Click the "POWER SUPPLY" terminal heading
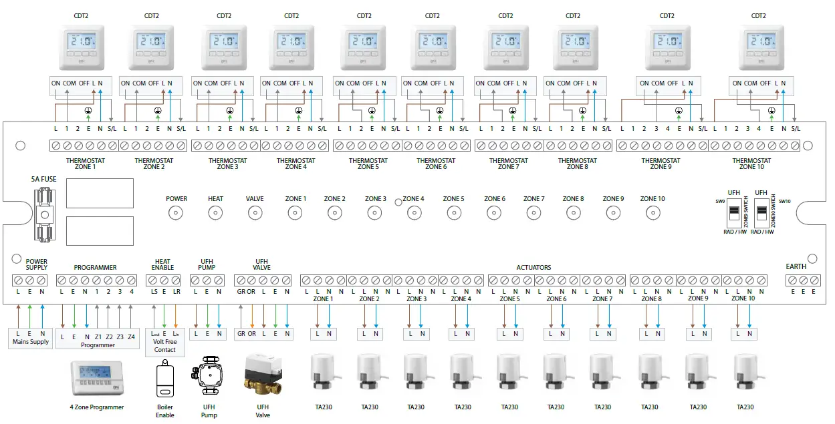The width and height of the screenshot is (835, 424). coord(37,264)
